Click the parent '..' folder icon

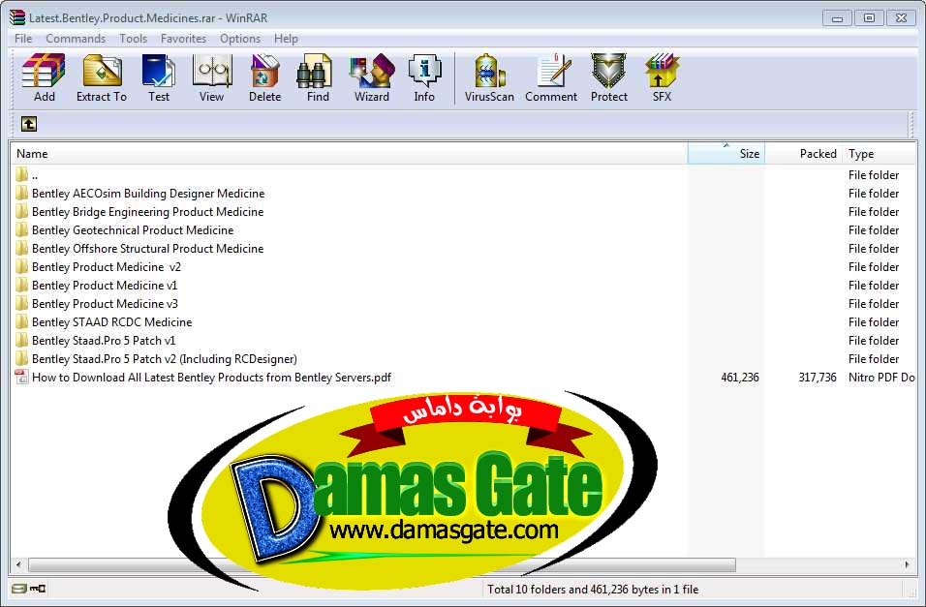click(x=21, y=175)
